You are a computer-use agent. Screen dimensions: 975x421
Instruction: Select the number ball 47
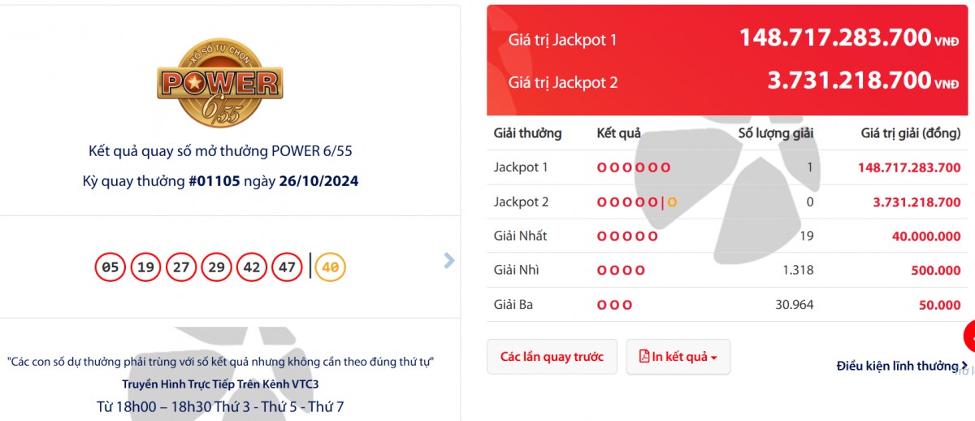click(287, 267)
